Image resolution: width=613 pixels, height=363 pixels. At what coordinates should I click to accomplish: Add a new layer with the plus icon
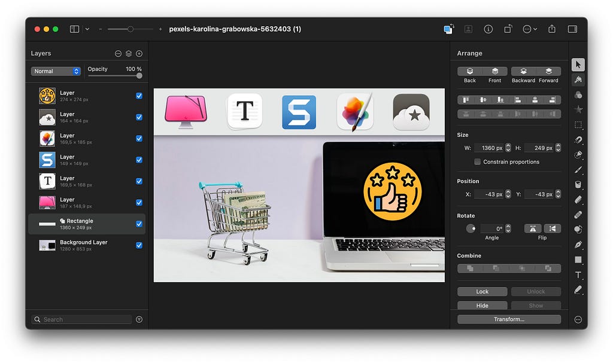[139, 54]
